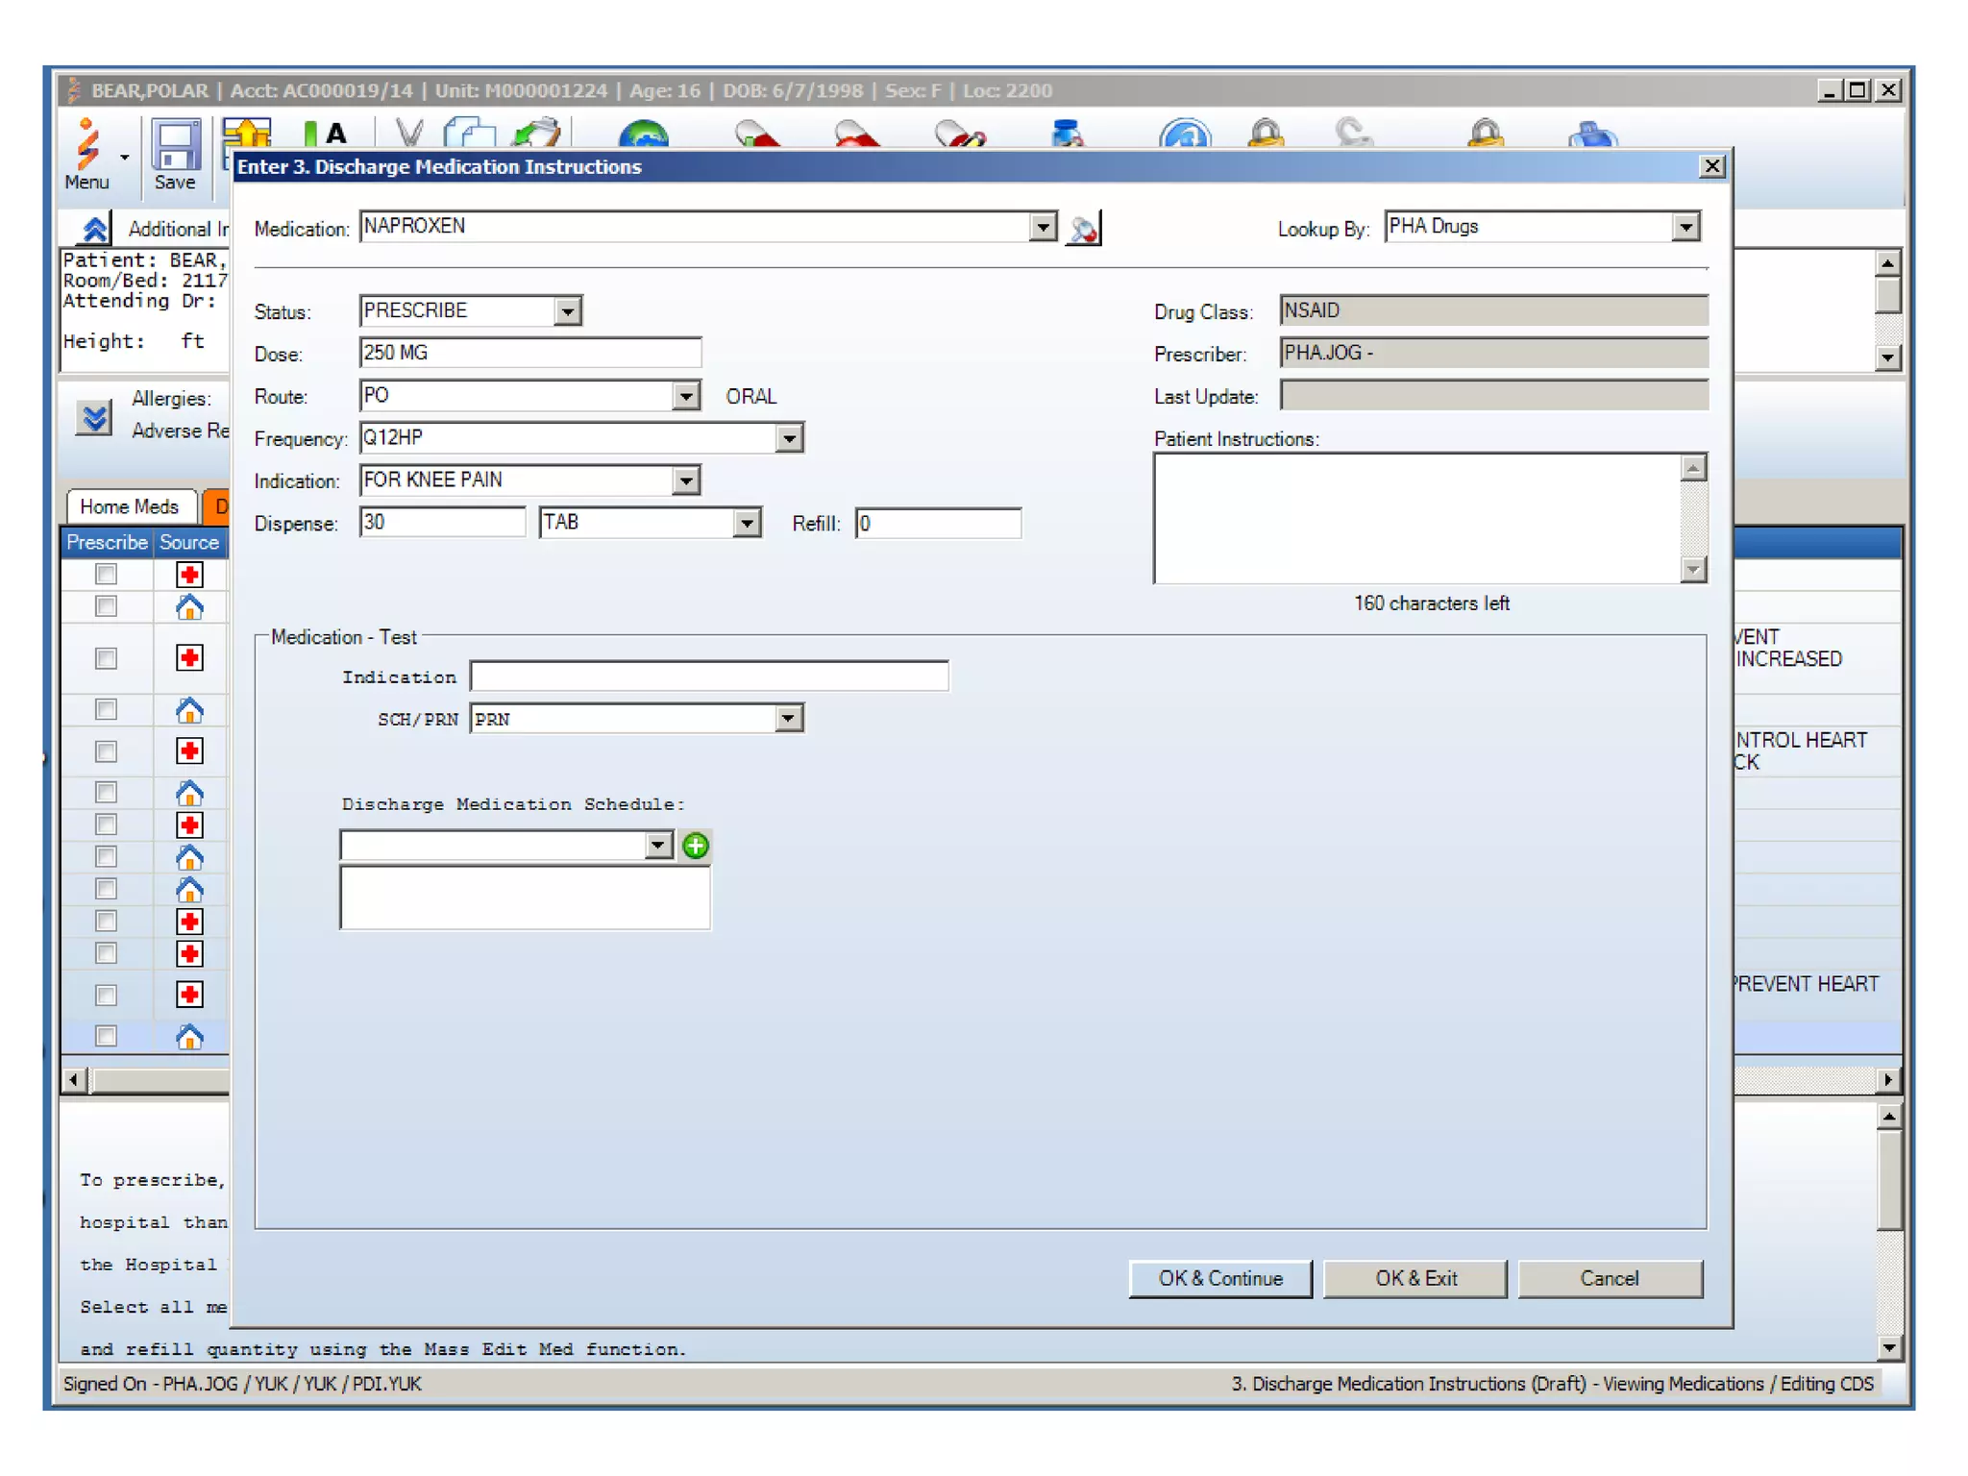The height and width of the screenshot is (1476, 1968).
Task: Check the Prescribe checkbox in second row
Action: pyautogui.click(x=106, y=607)
